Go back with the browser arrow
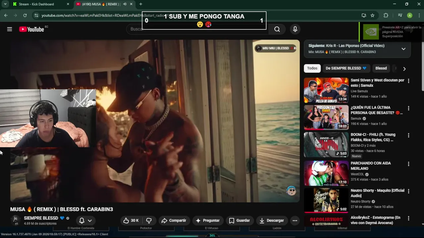This screenshot has width=424, height=238. click(6, 15)
